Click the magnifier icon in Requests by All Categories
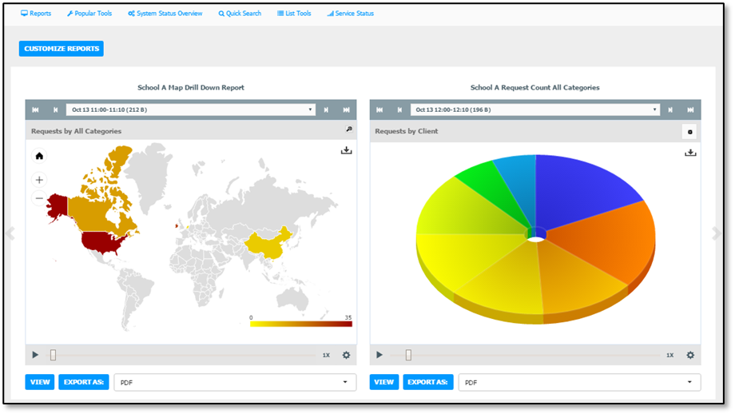 [349, 129]
